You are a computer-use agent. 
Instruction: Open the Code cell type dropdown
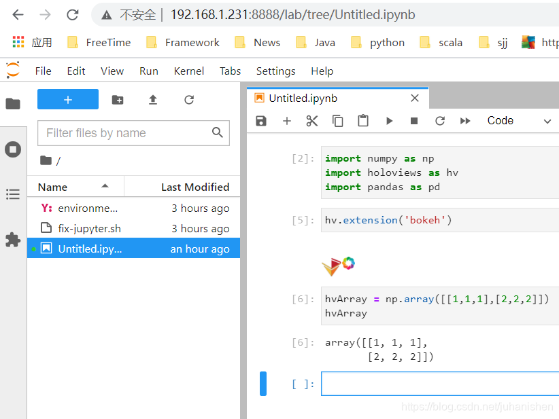[520, 121]
